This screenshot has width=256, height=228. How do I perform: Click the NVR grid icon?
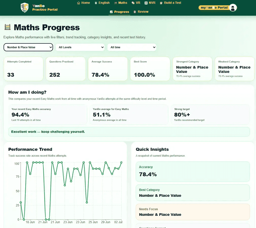pyautogui.click(x=146, y=3)
